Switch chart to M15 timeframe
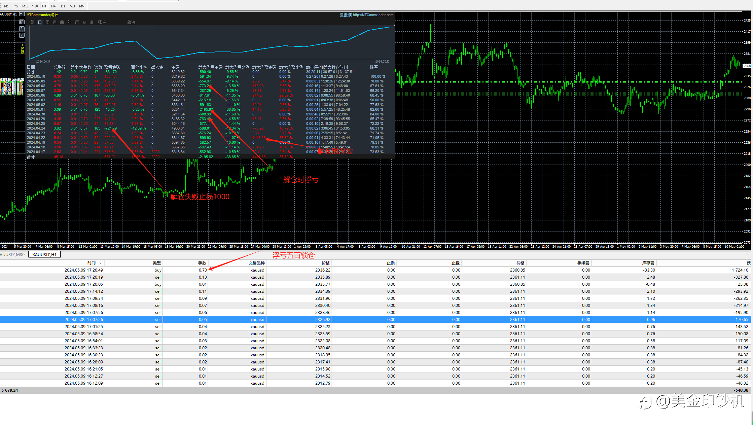Viewport: 753px width, 425px height. [25, 6]
